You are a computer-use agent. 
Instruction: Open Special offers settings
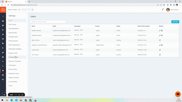coord(13,33)
